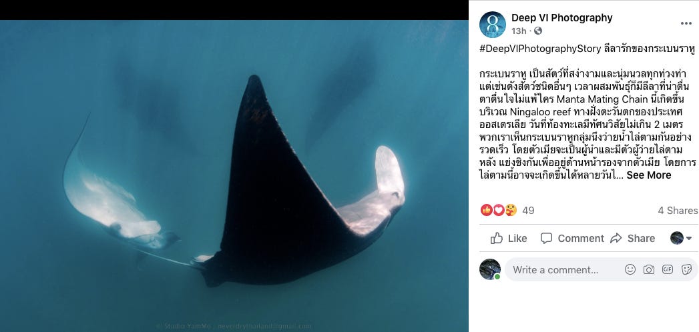Image resolution: width=699 pixels, height=332 pixels.
Task: Open the sticker picker icon
Action: (x=686, y=269)
